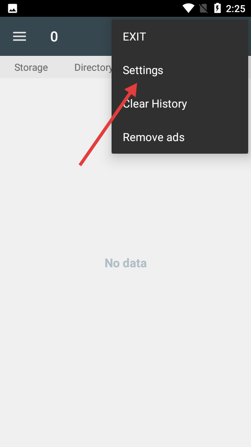The height and width of the screenshot is (447, 251).
Task: Tap the battery charging icon
Action: tap(218, 8)
